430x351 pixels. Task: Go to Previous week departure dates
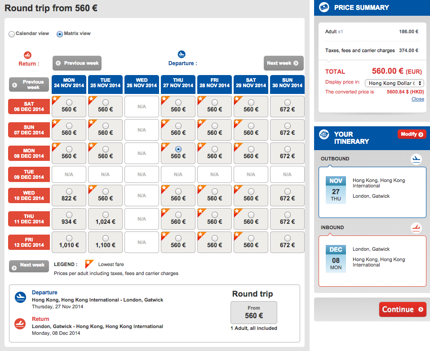pos(77,63)
